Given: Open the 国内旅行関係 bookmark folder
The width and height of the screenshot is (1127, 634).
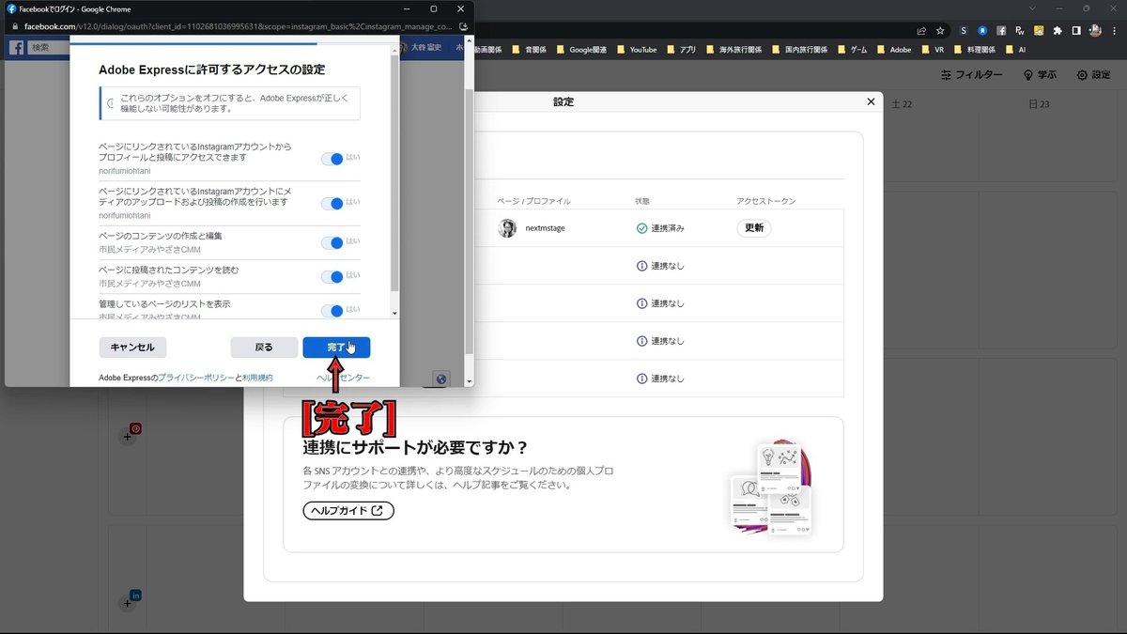Looking at the screenshot, I should click(797, 50).
